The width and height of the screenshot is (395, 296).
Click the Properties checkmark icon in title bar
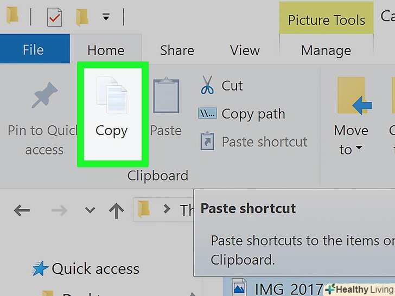[x=54, y=17]
